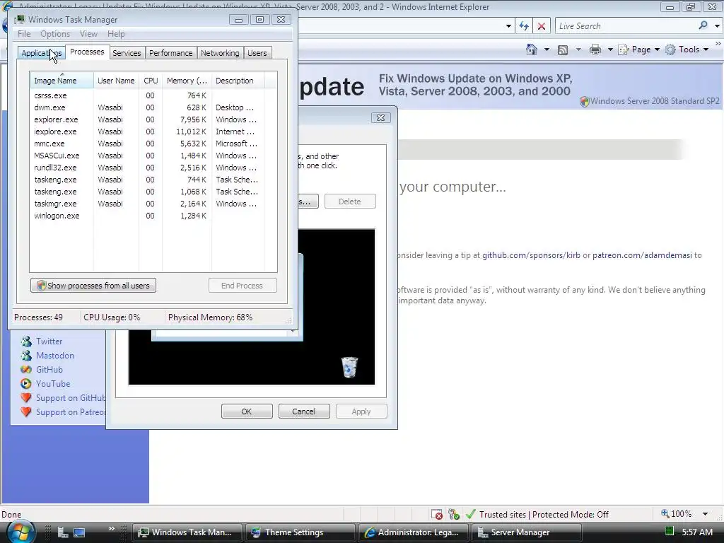This screenshot has height=543, width=724.
Task: Click the Twitter icon in sidebar
Action: tap(26, 341)
